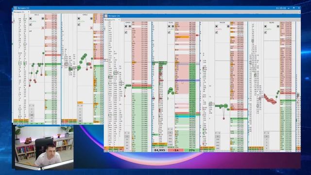Click chart edit icon in second front-window panel

click(x=169, y=33)
